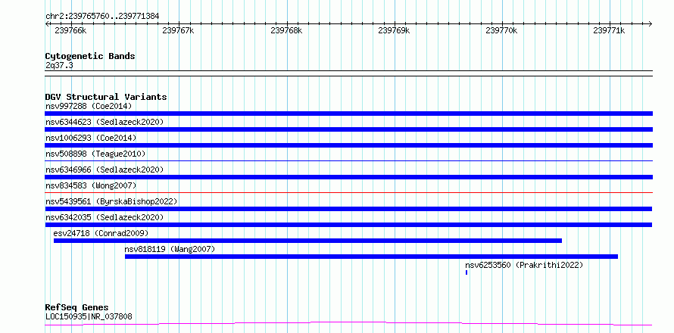Click the ruler's right arrowhead
674x333 pixels.
pyautogui.click(x=651, y=23)
